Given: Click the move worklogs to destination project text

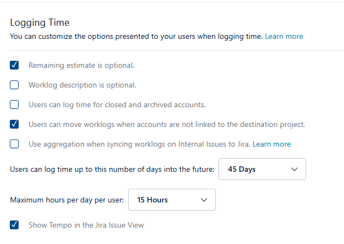Looking at the screenshot, I should [x=167, y=124].
